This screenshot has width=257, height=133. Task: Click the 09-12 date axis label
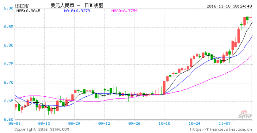(104, 124)
